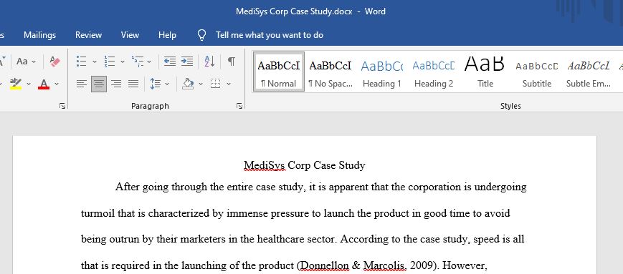Open the Help tab
The image size is (623, 274).
pos(167,35)
